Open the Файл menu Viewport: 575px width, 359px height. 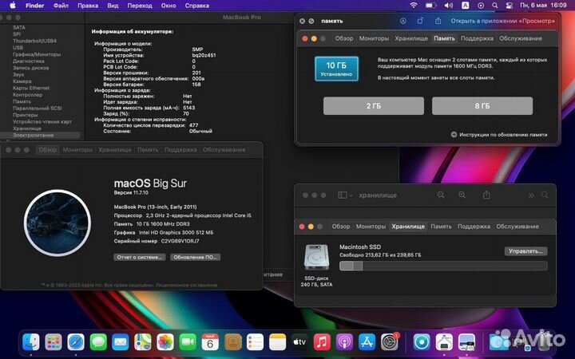click(61, 6)
